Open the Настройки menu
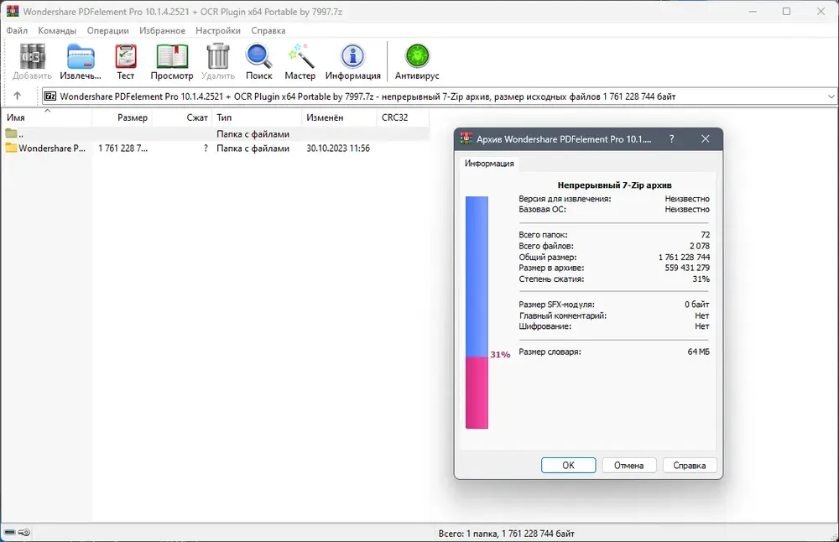Image resolution: width=839 pixels, height=542 pixels. 218,30
